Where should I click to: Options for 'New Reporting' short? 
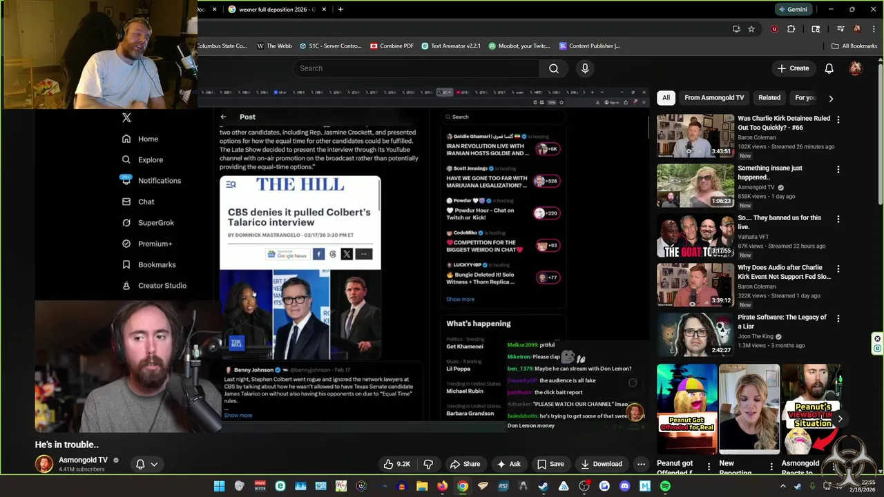coord(771,467)
